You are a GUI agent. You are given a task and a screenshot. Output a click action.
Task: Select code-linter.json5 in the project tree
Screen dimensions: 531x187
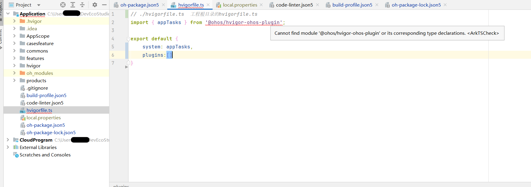point(45,103)
